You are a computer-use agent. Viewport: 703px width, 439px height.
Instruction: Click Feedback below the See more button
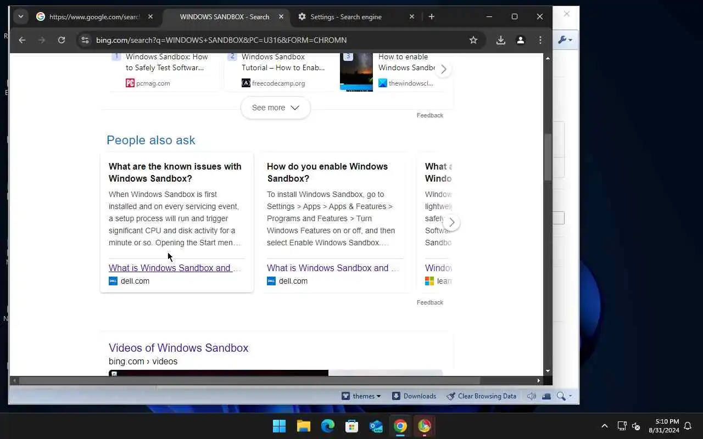[430, 115]
